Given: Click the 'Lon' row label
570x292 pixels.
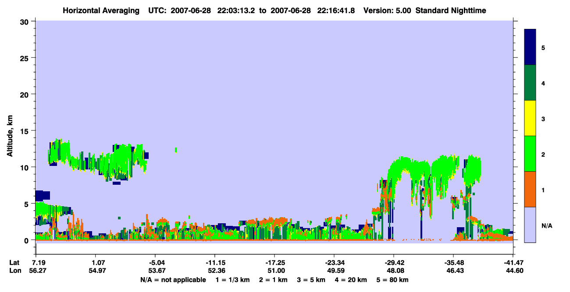Looking at the screenshot, I should tap(14, 271).
